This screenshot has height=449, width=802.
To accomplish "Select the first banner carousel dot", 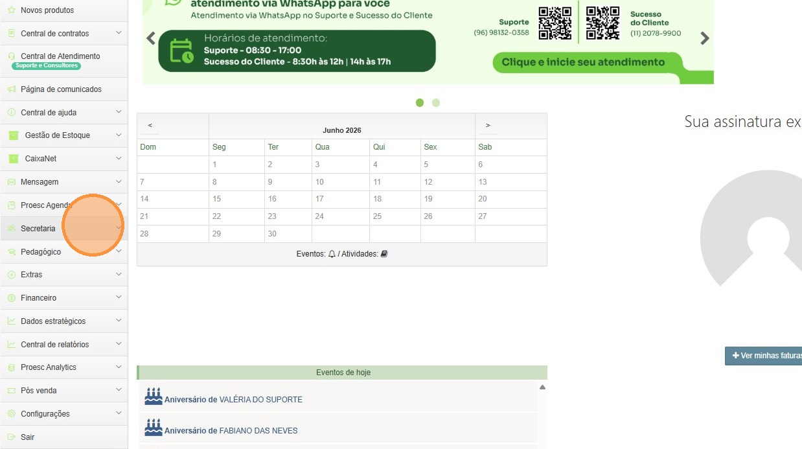I will pyautogui.click(x=420, y=102).
